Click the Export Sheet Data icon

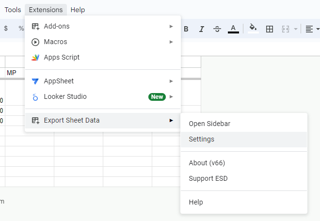(x=35, y=120)
